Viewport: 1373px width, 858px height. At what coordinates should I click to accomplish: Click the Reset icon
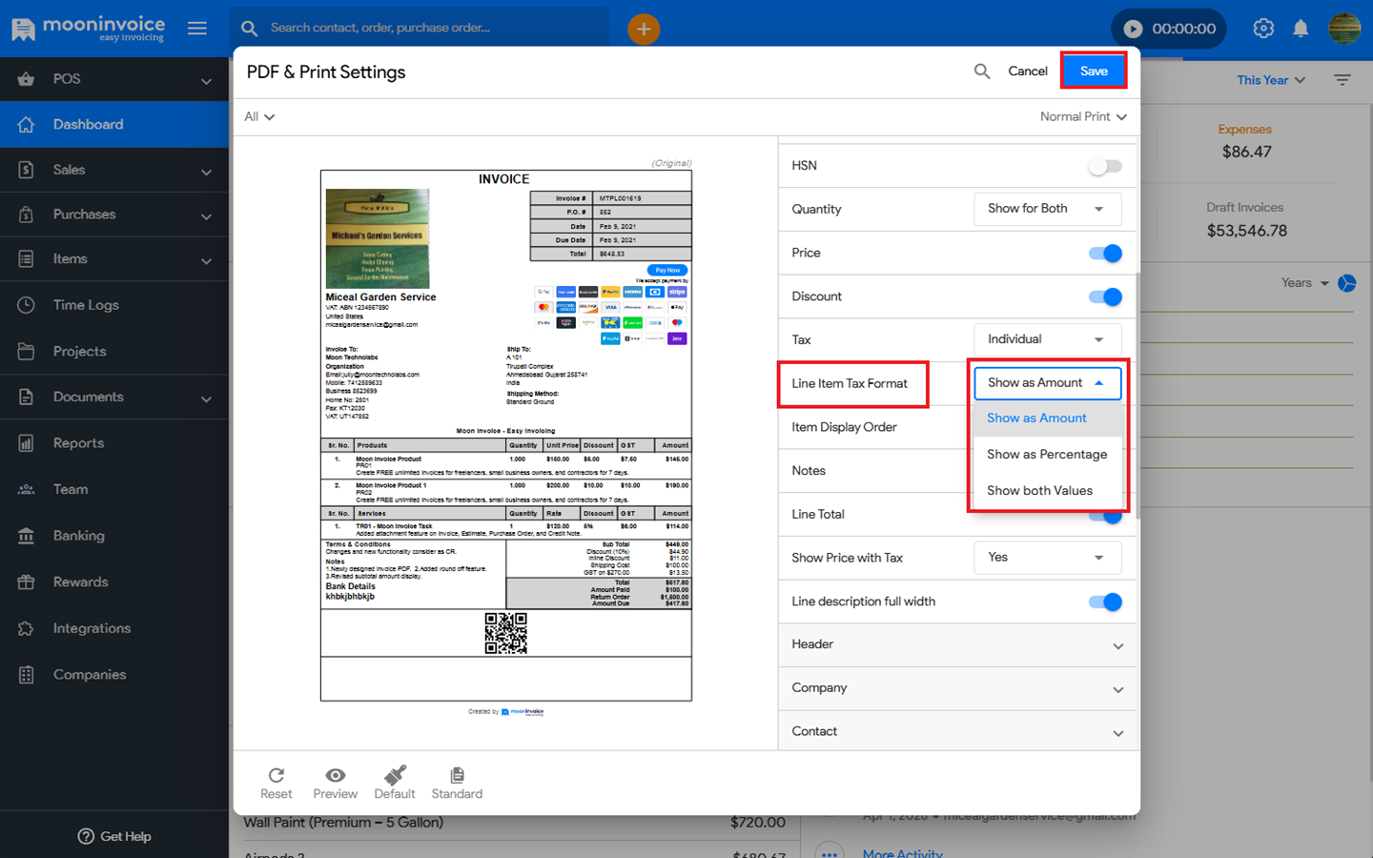pos(277,775)
